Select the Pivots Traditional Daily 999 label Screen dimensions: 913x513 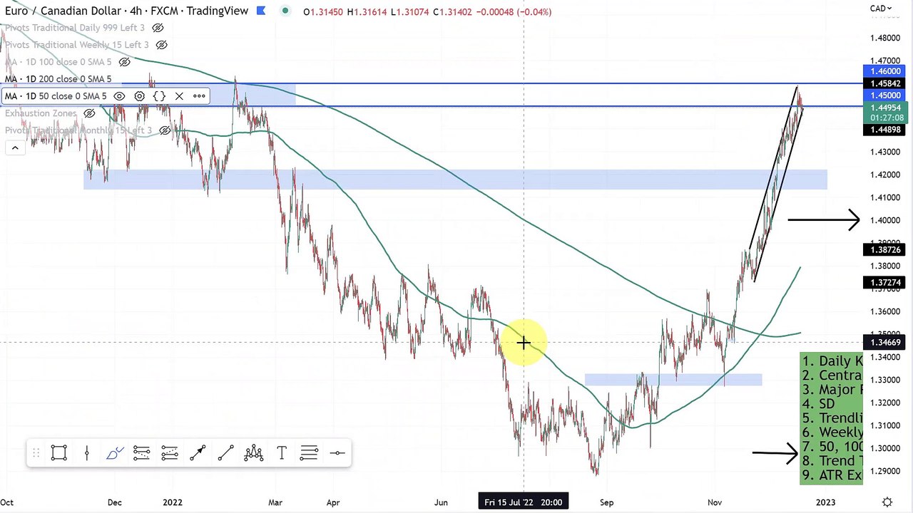(74, 28)
